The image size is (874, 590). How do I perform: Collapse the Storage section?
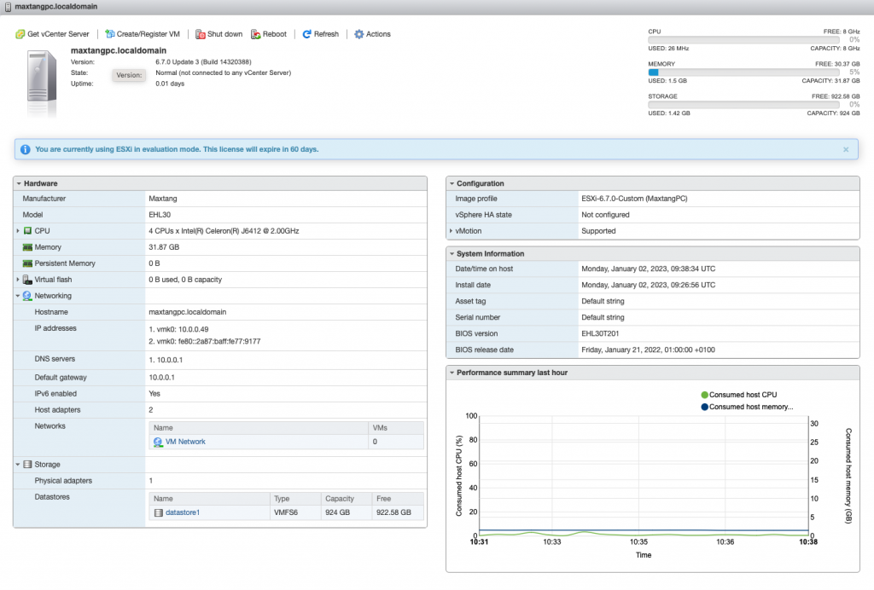[18, 464]
